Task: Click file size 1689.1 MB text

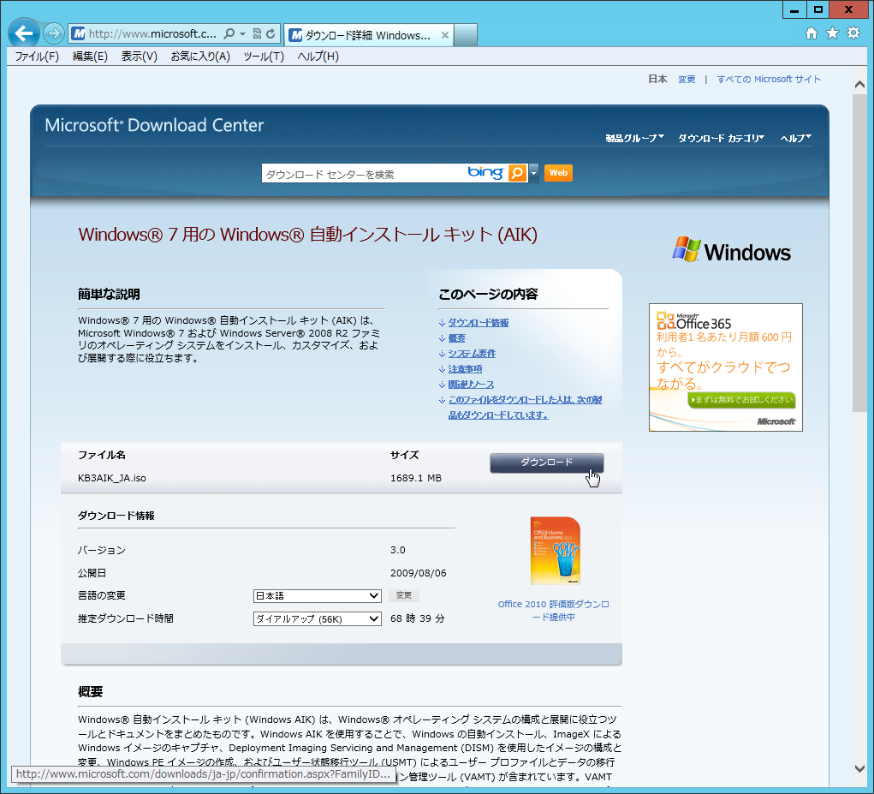Action: coord(416,478)
